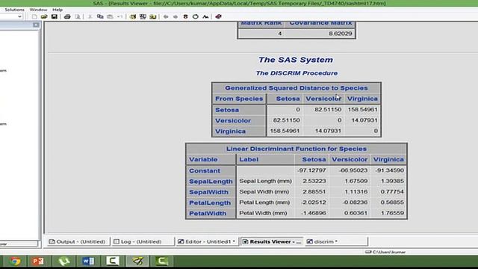Switch to the Output - (Untitled) window tab

(78, 241)
